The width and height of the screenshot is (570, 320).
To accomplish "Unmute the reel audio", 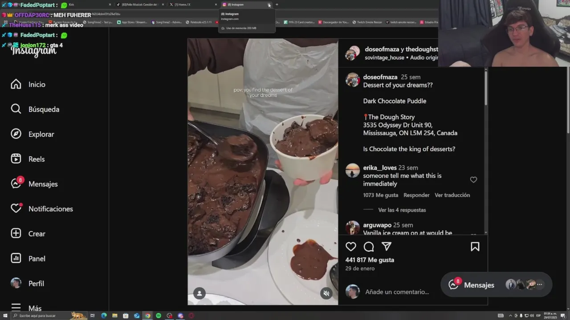I will 326,293.
